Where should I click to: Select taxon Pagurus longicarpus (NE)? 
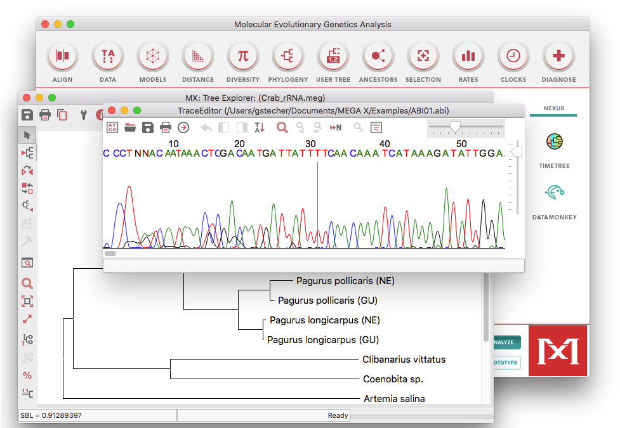click(325, 320)
